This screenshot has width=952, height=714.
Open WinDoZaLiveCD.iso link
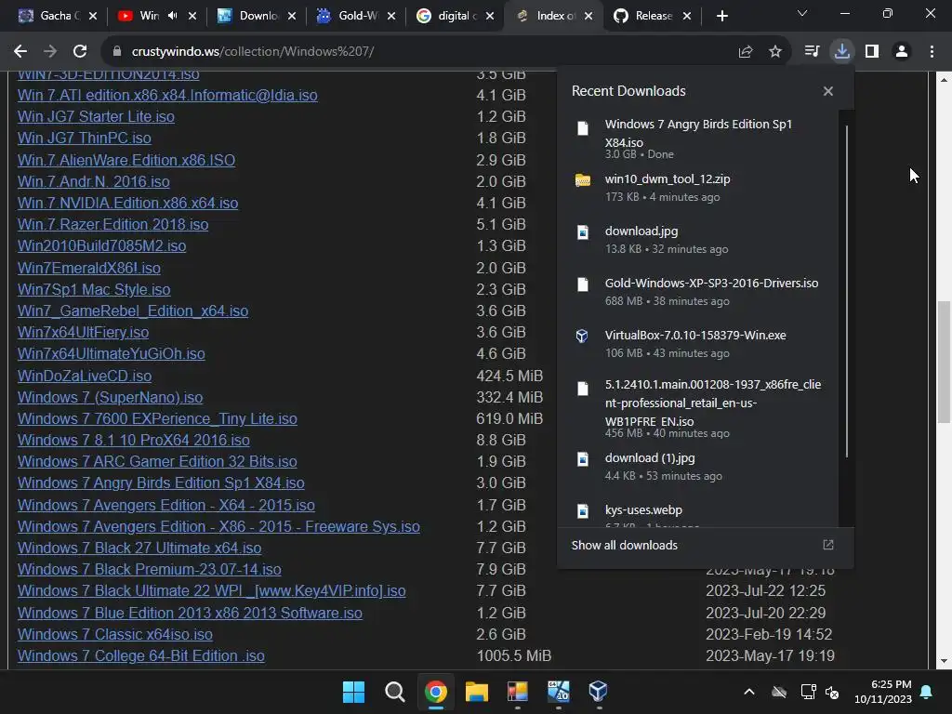pyautogui.click(x=85, y=376)
